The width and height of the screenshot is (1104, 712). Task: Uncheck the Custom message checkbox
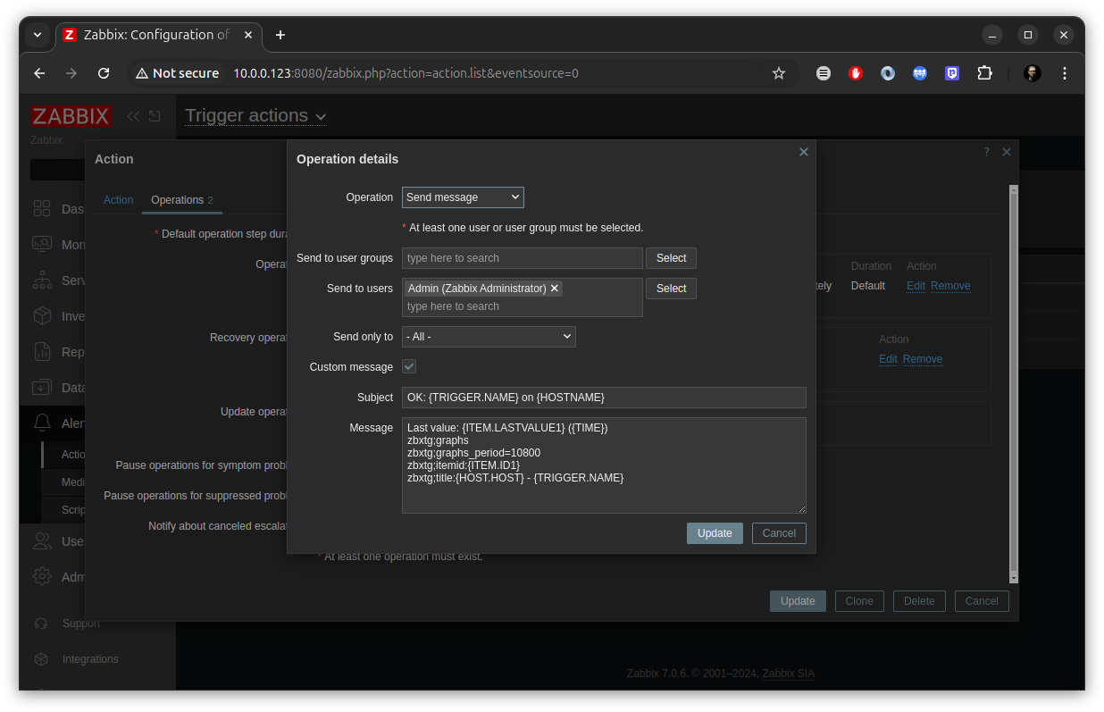409,366
